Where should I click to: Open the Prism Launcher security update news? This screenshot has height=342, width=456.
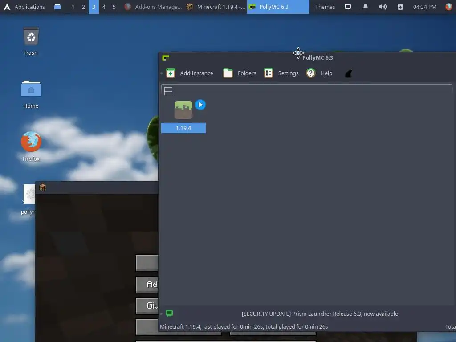coord(320,314)
